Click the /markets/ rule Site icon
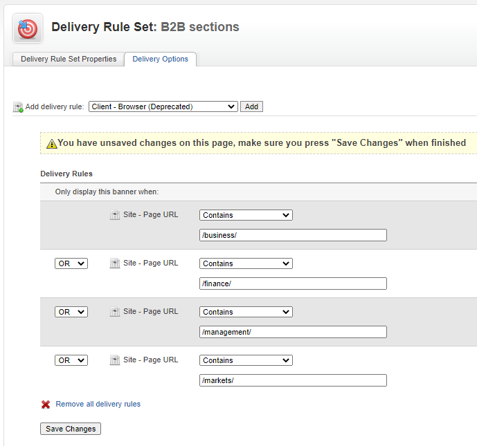This screenshot has width=477, height=446. tap(115, 360)
